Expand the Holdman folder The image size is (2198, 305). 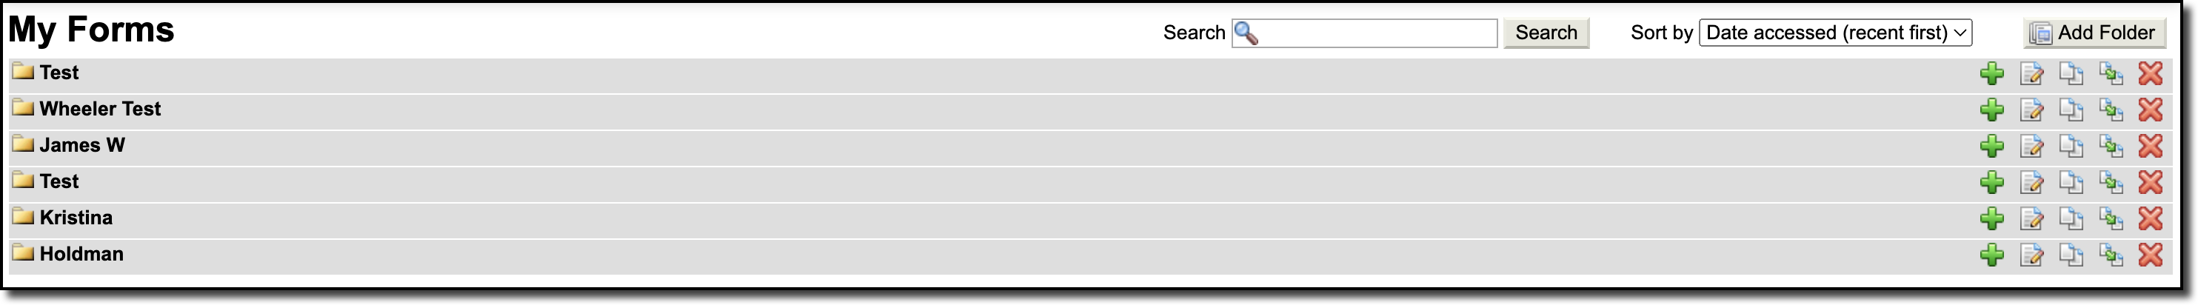click(81, 254)
